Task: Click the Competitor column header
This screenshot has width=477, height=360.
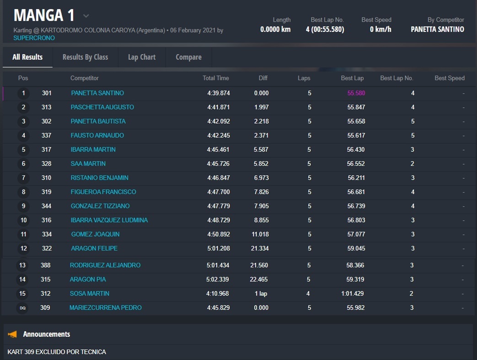Action: click(85, 78)
